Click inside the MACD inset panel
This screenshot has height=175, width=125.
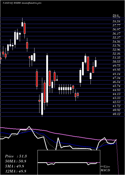[69, 162]
